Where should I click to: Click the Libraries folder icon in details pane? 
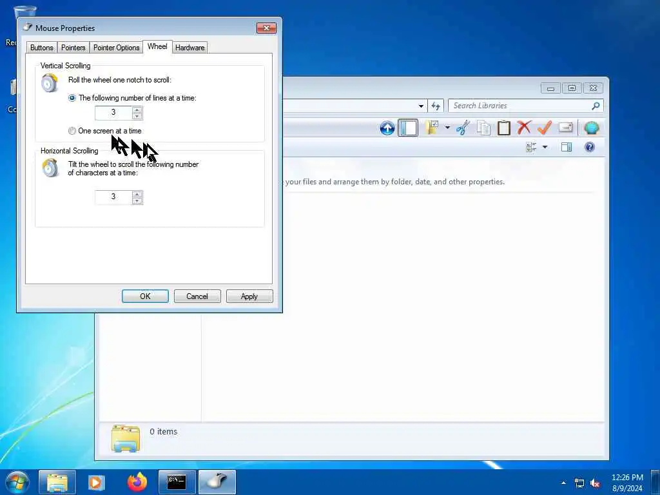[126, 438]
